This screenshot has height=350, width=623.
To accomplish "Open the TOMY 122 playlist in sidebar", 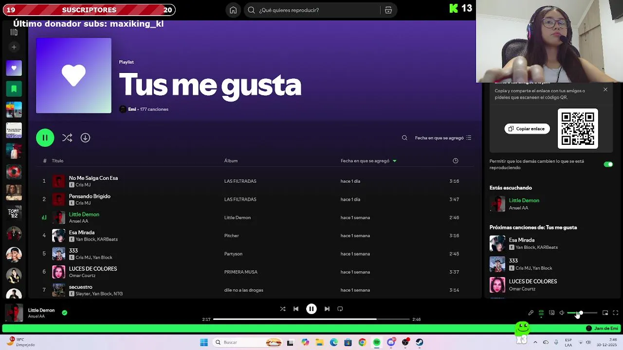I will 14,213.
